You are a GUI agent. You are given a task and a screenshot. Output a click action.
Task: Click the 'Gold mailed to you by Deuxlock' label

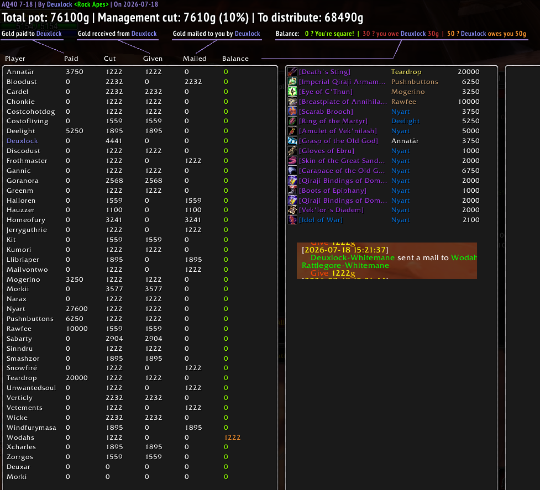[216, 34]
